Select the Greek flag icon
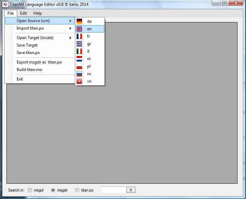The width and height of the screenshot is (246, 199). 79,44
